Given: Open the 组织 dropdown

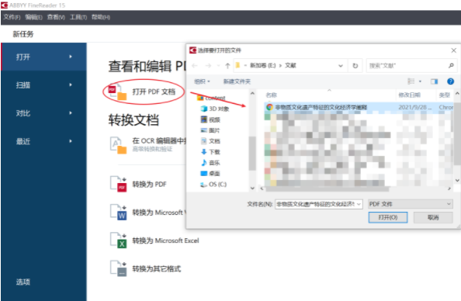Looking at the screenshot, I should [x=202, y=81].
